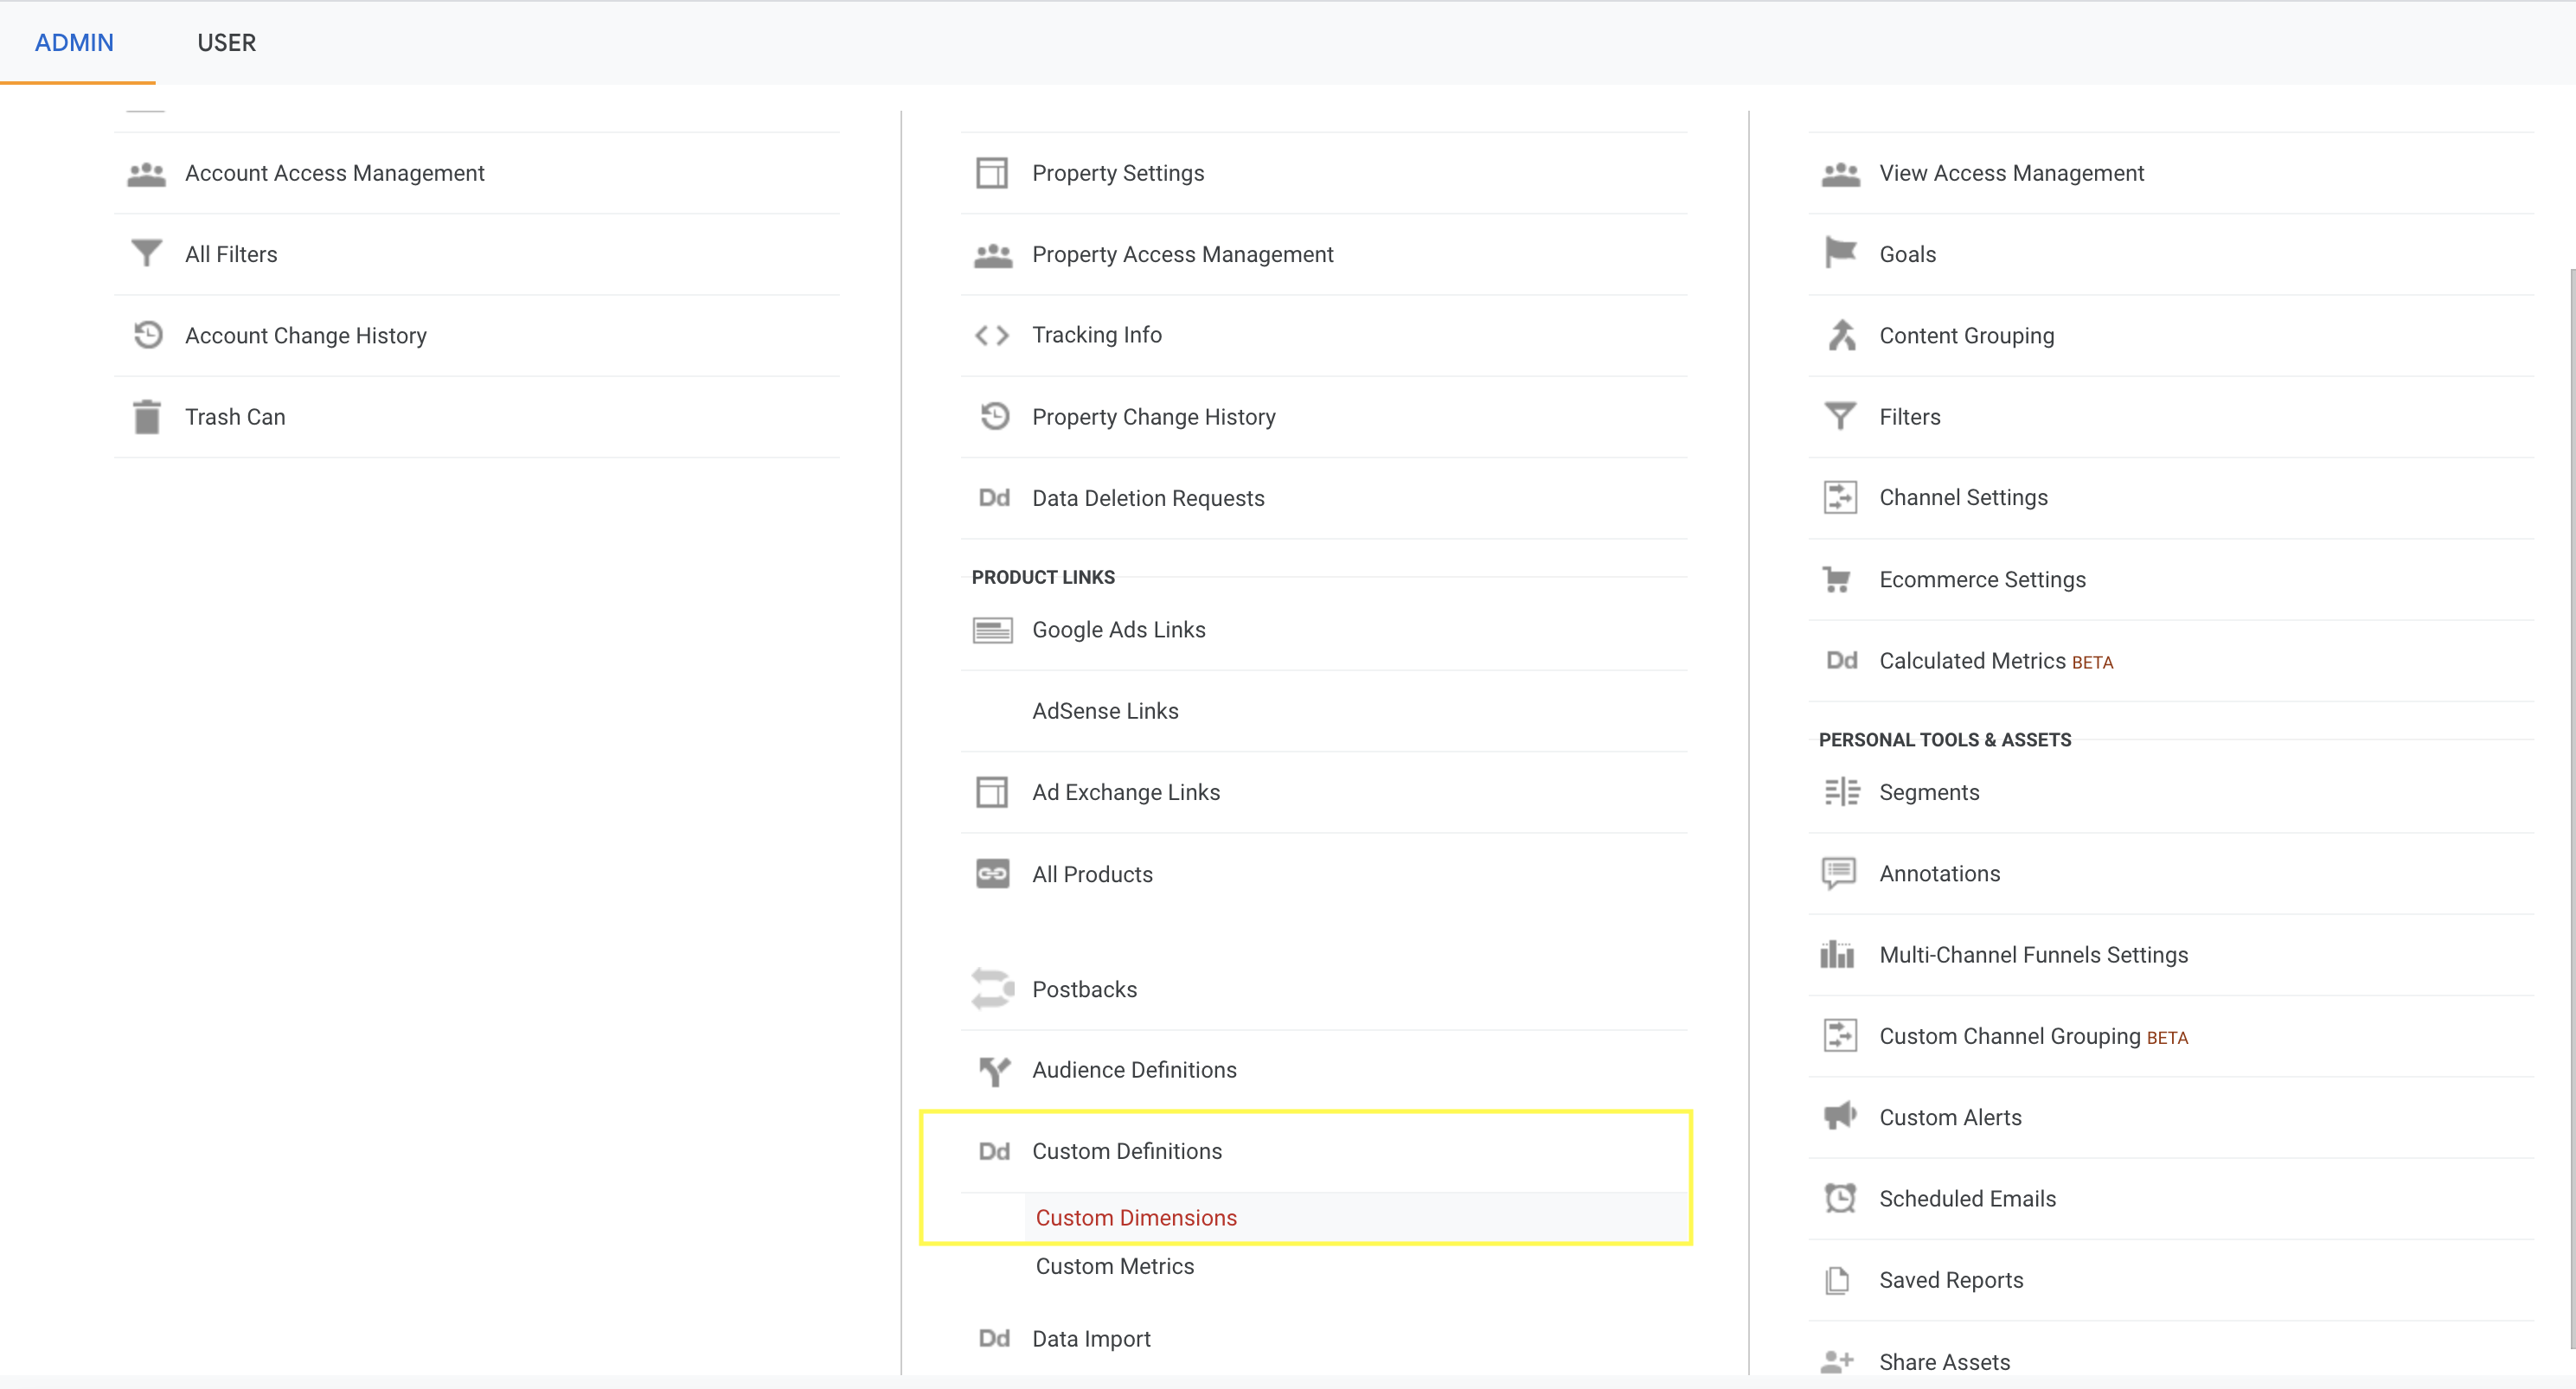Click the Segments icon
The image size is (2576, 1389).
pyautogui.click(x=1841, y=792)
